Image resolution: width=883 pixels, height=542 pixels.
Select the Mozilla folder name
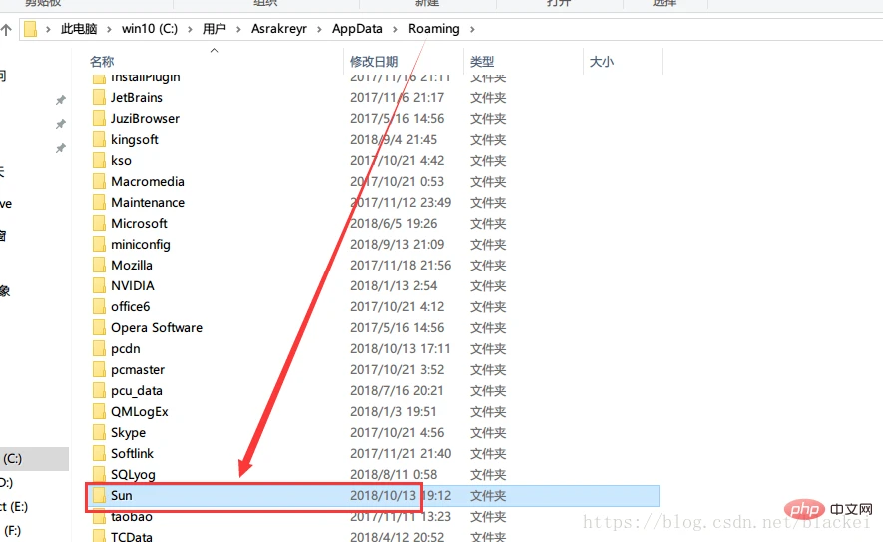tap(132, 265)
